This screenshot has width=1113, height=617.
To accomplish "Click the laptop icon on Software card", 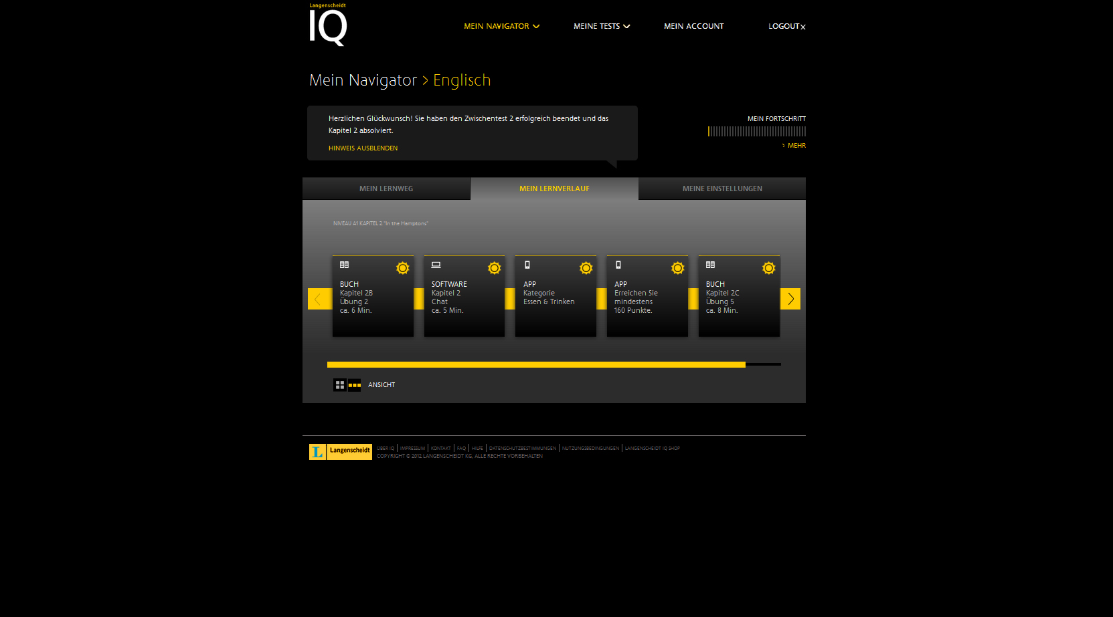I will [436, 265].
